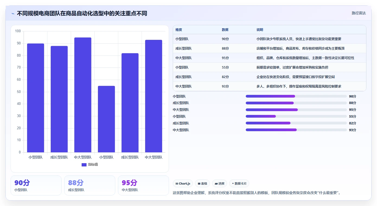The height and width of the screenshot is (206, 377).
Task: Click the progress bar ending at 82分
Action: point(296,123)
